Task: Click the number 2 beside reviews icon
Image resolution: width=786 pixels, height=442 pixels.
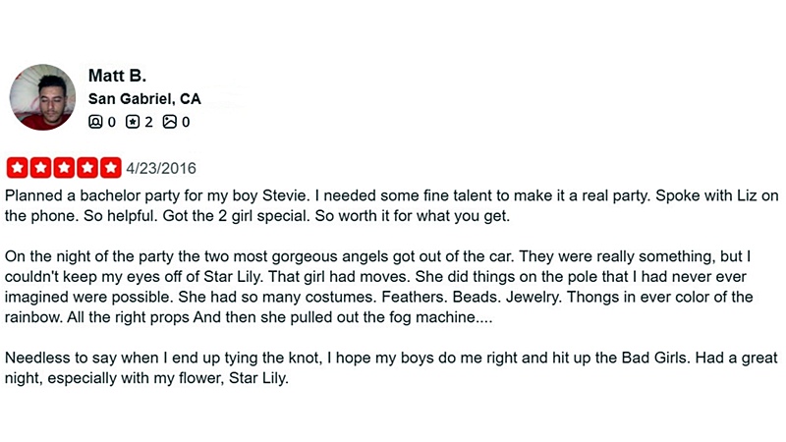Action: [149, 122]
